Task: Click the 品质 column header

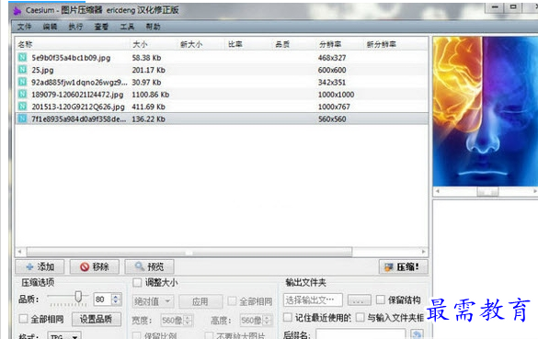Action: (x=294, y=44)
